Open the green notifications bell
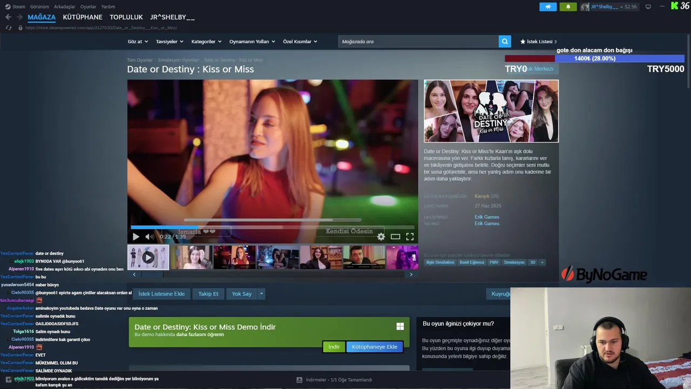 tap(568, 6)
